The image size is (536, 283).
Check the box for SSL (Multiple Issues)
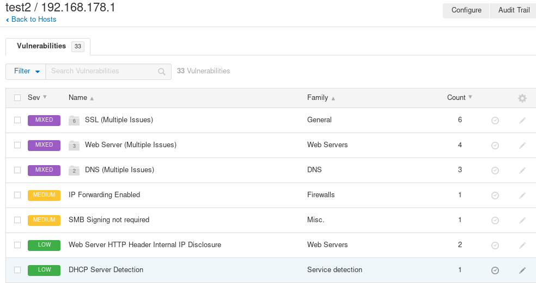point(17,120)
